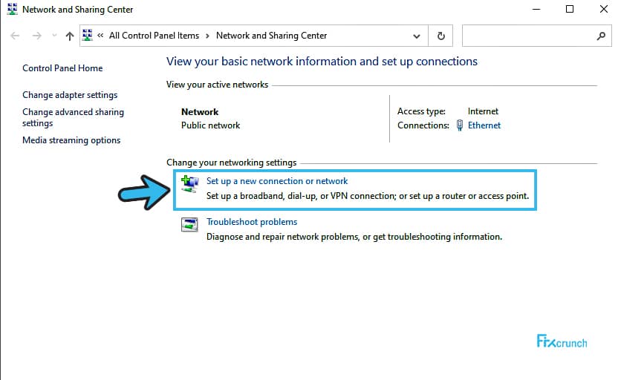The image size is (621, 380).
Task: Select the 'Access type:' label
Action: pos(421,111)
